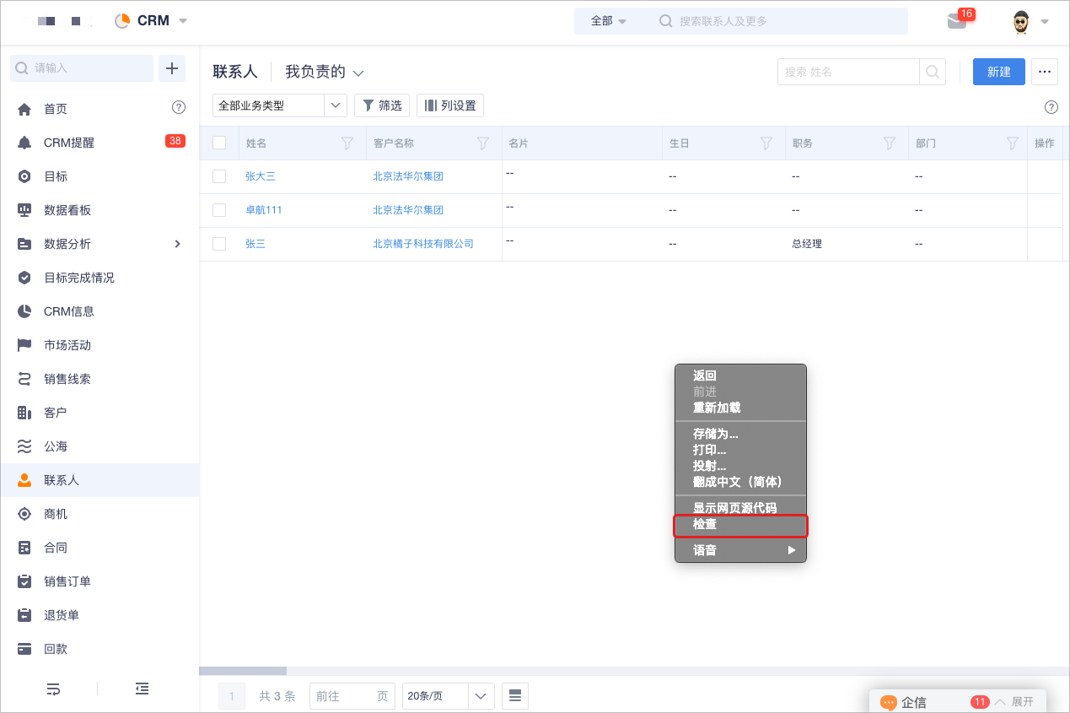Viewport: 1070px width, 713px height.
Task: Open the more actions ellipsis button
Action: [1045, 72]
